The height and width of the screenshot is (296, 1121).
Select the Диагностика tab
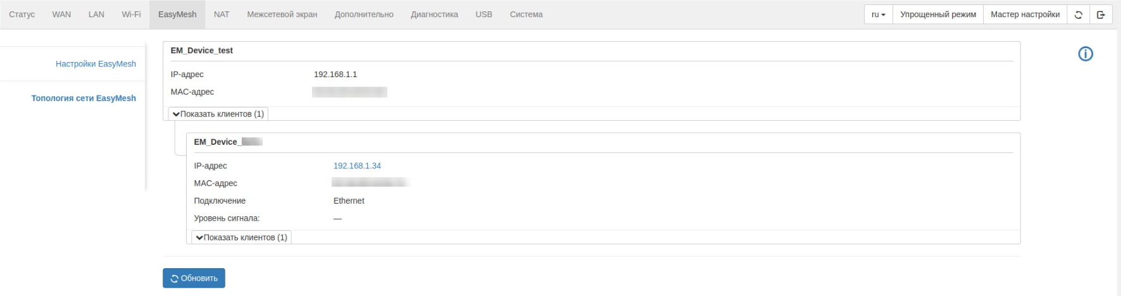[x=434, y=15]
